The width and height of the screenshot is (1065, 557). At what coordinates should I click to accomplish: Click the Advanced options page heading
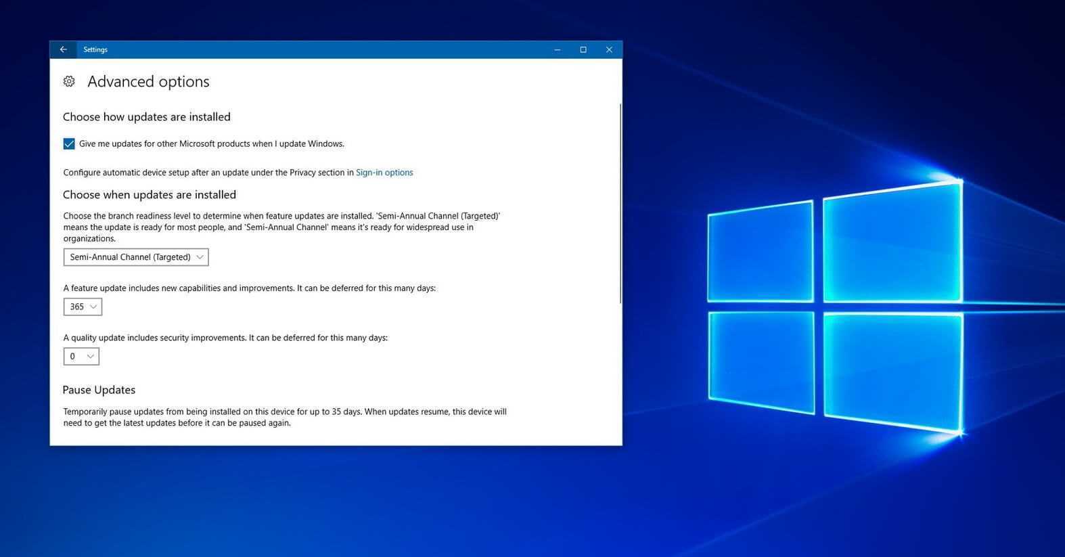pyautogui.click(x=148, y=81)
